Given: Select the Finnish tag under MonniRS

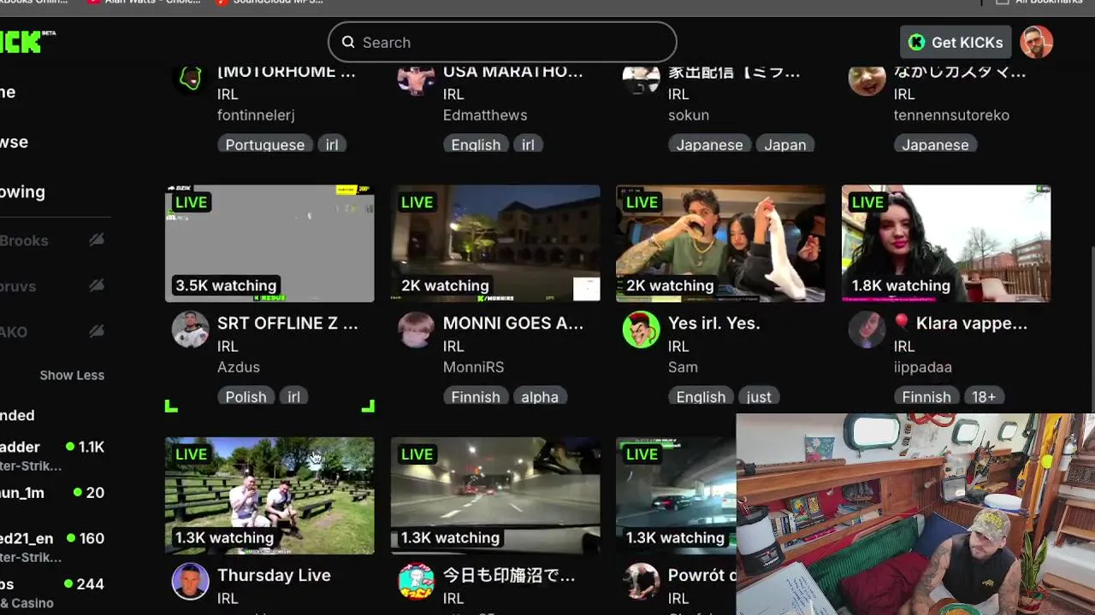Looking at the screenshot, I should tap(476, 396).
